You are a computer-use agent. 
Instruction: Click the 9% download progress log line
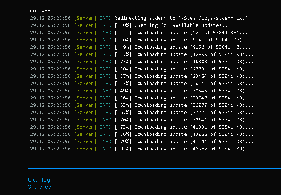[x=140, y=47]
